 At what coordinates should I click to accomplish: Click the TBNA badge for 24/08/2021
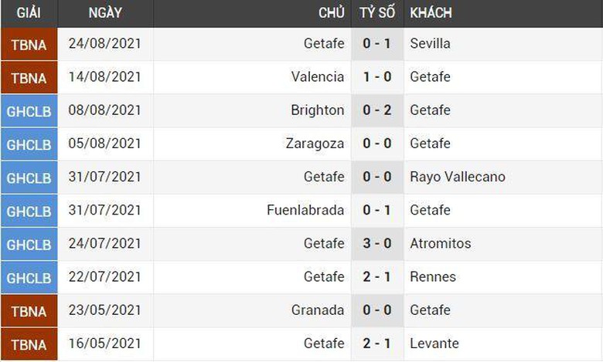(29, 45)
